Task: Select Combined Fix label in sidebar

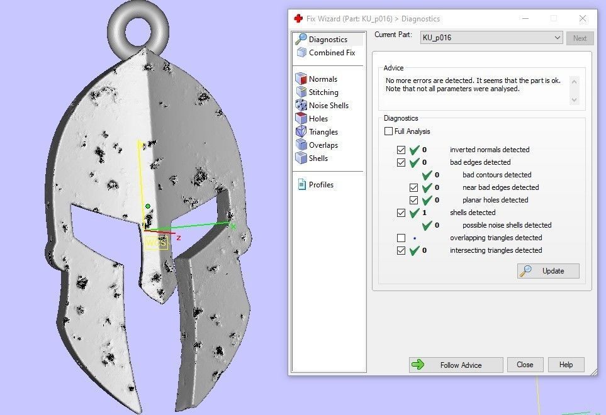Action: click(332, 52)
